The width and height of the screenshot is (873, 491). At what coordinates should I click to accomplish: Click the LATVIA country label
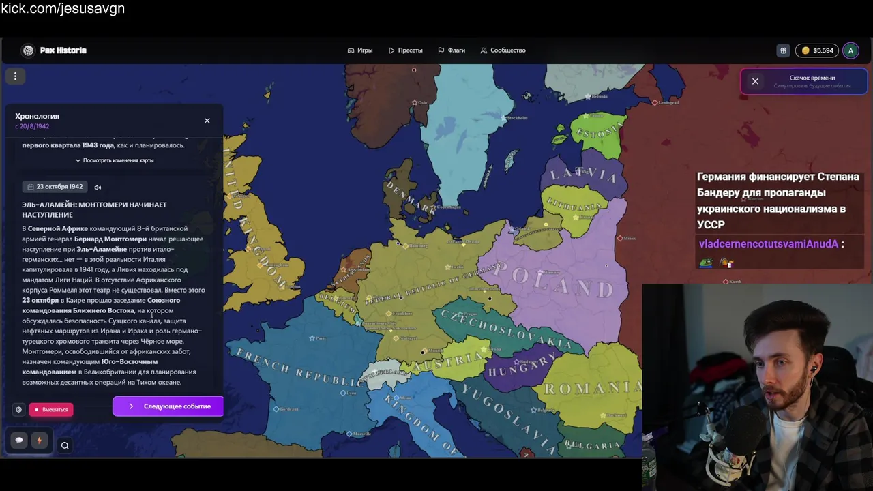coord(584,175)
